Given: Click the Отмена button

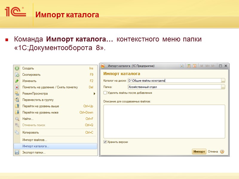Looking at the screenshot, I should 213,152.
